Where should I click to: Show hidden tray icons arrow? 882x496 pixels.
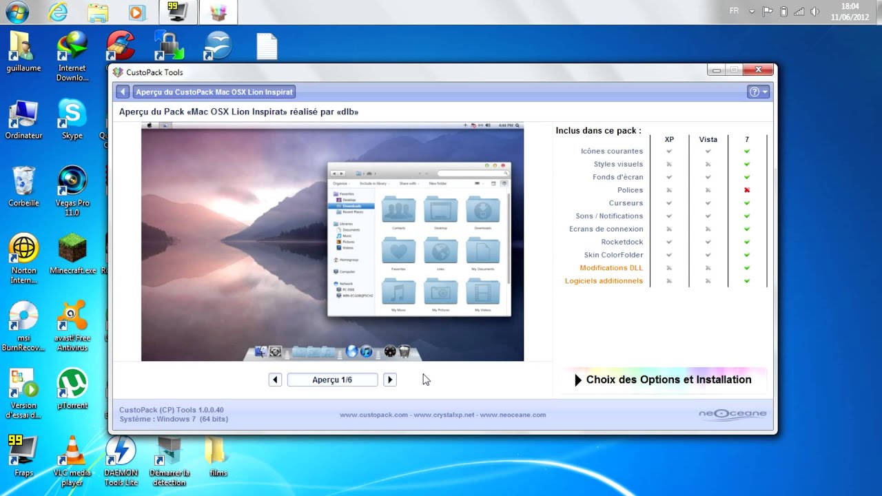tap(752, 12)
